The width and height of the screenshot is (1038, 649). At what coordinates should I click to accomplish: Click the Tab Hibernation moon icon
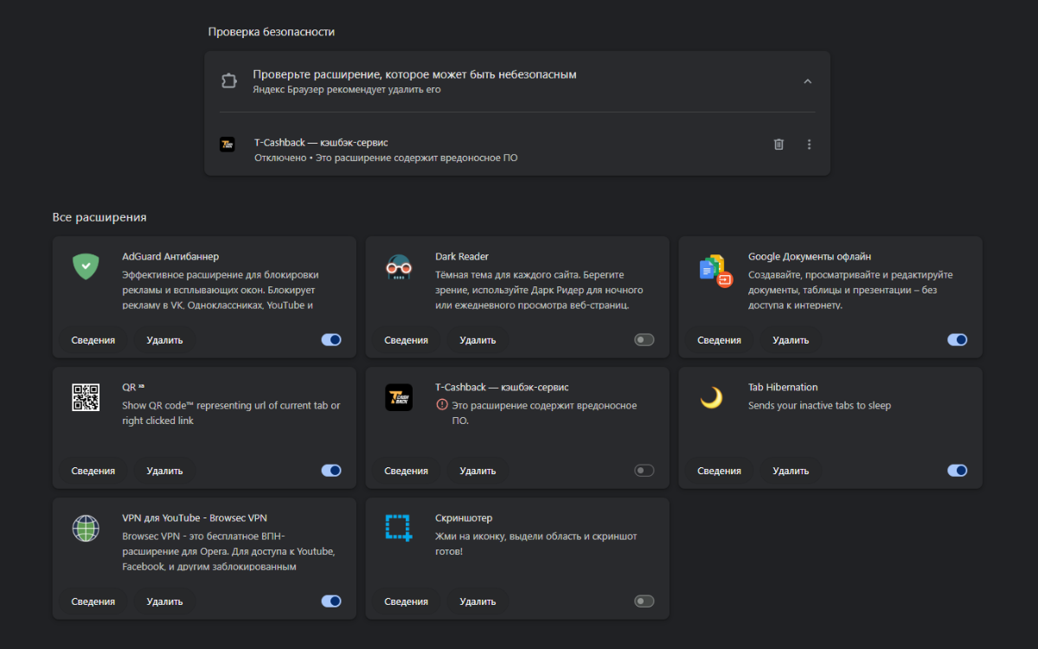(711, 397)
